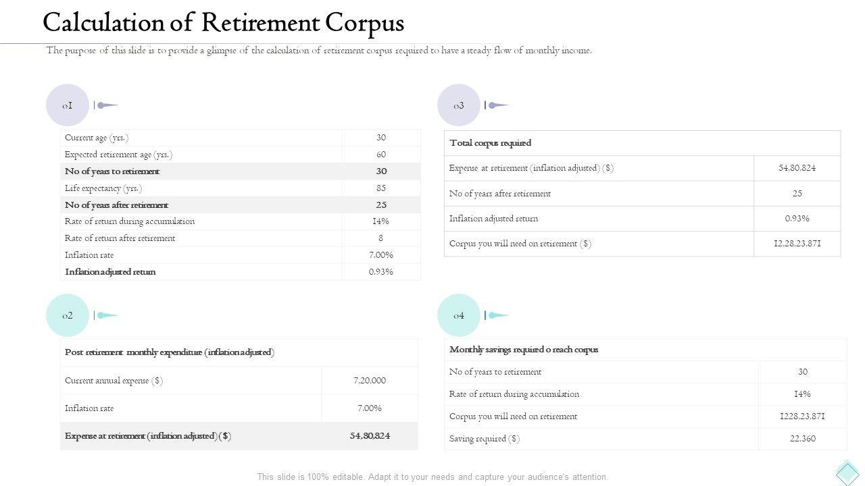Click the Current annual expense value 7,20,000

click(370, 381)
